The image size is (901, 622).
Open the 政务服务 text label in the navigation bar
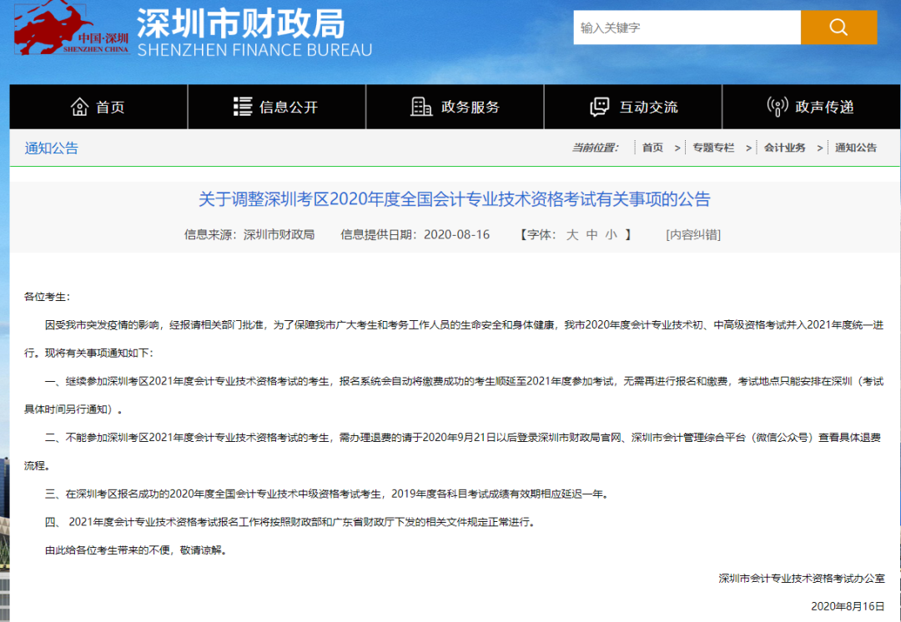[471, 107]
